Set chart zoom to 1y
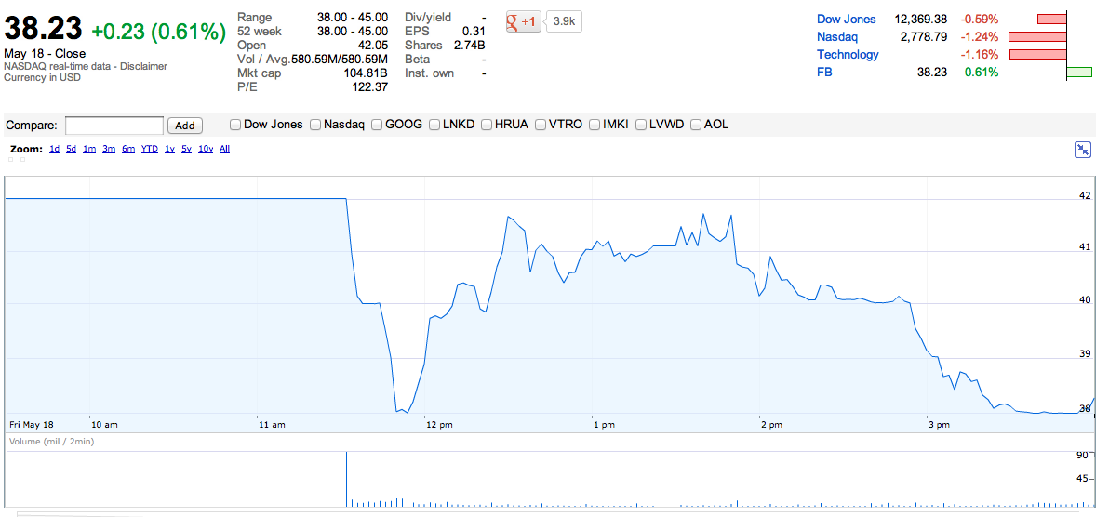 pyautogui.click(x=169, y=149)
